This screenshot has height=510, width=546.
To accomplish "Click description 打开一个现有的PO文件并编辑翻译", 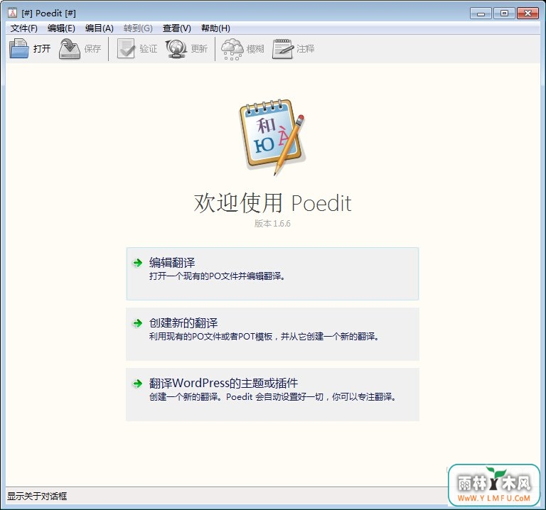I will [x=217, y=276].
